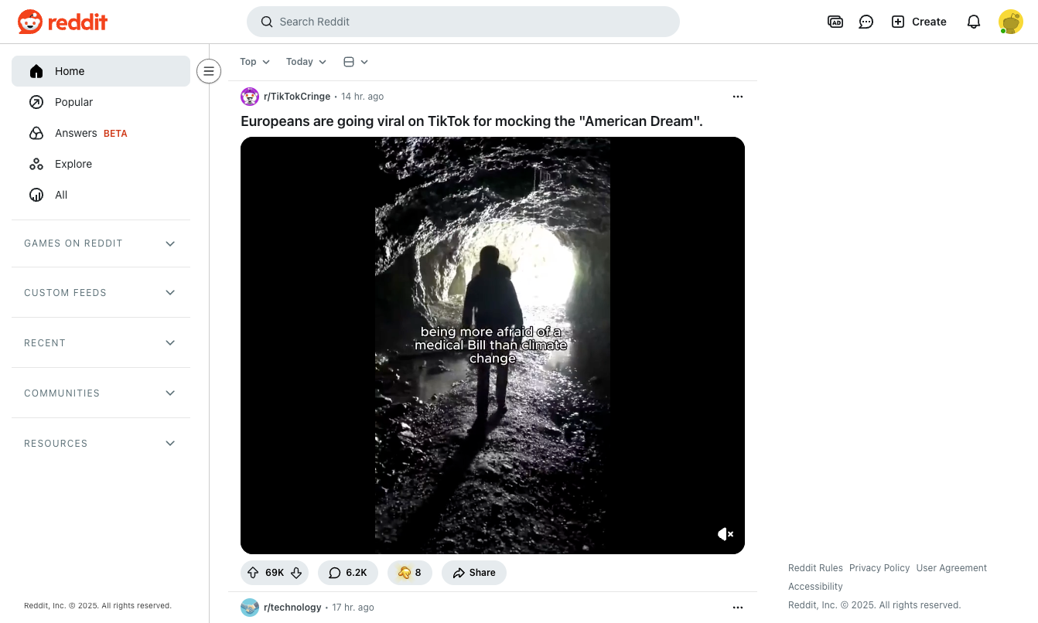Click the Reddit logo
The width and height of the screenshot is (1038, 623).
coord(63,22)
